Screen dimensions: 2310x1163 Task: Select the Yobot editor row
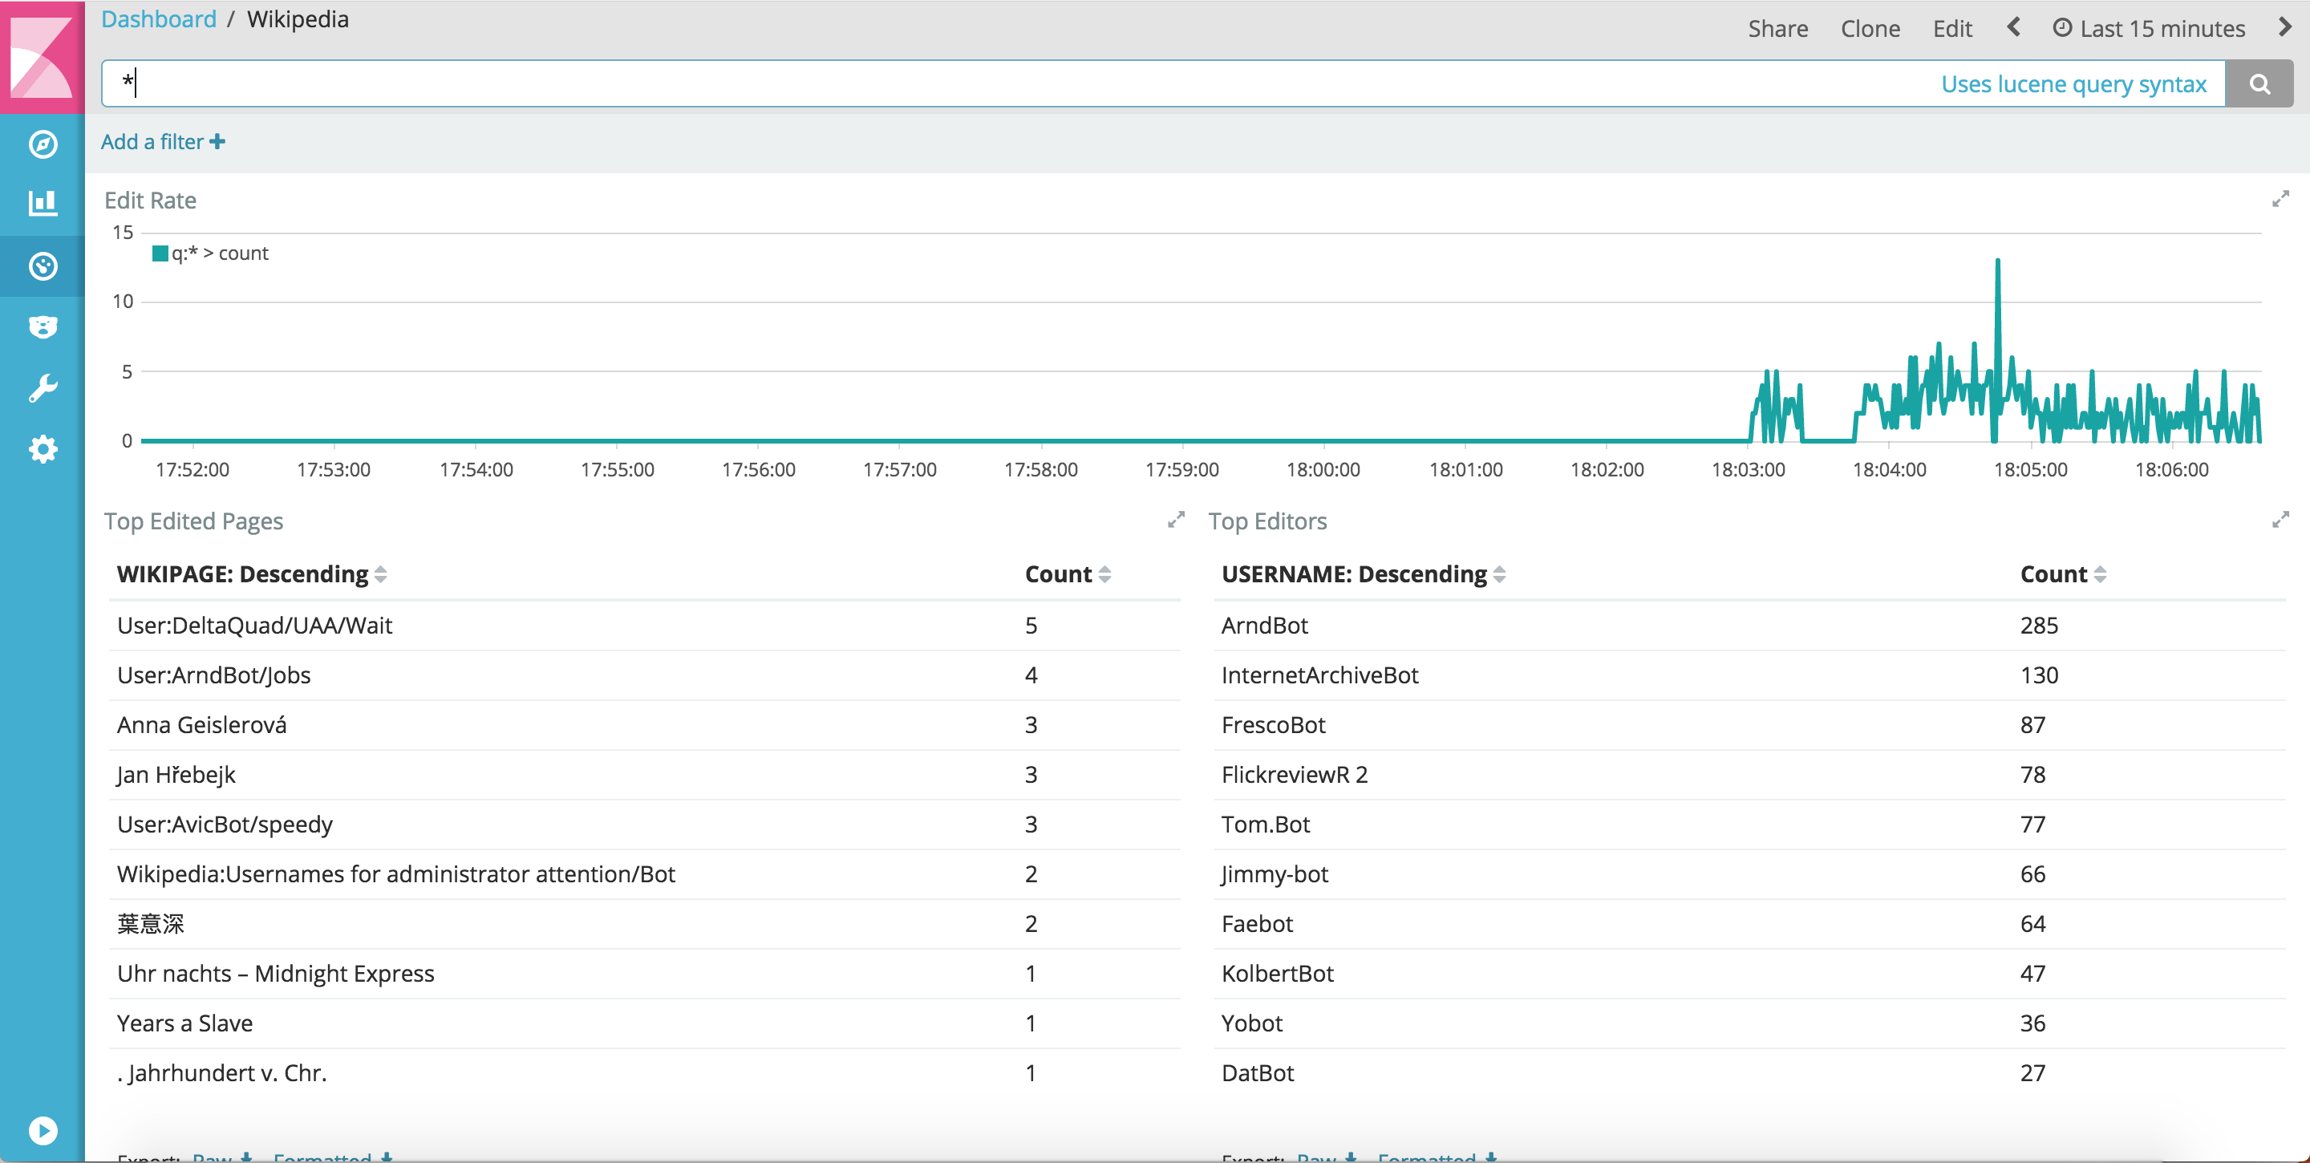1749,1023
